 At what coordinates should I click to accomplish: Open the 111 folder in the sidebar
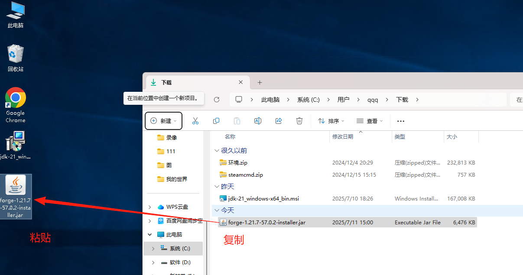point(166,151)
